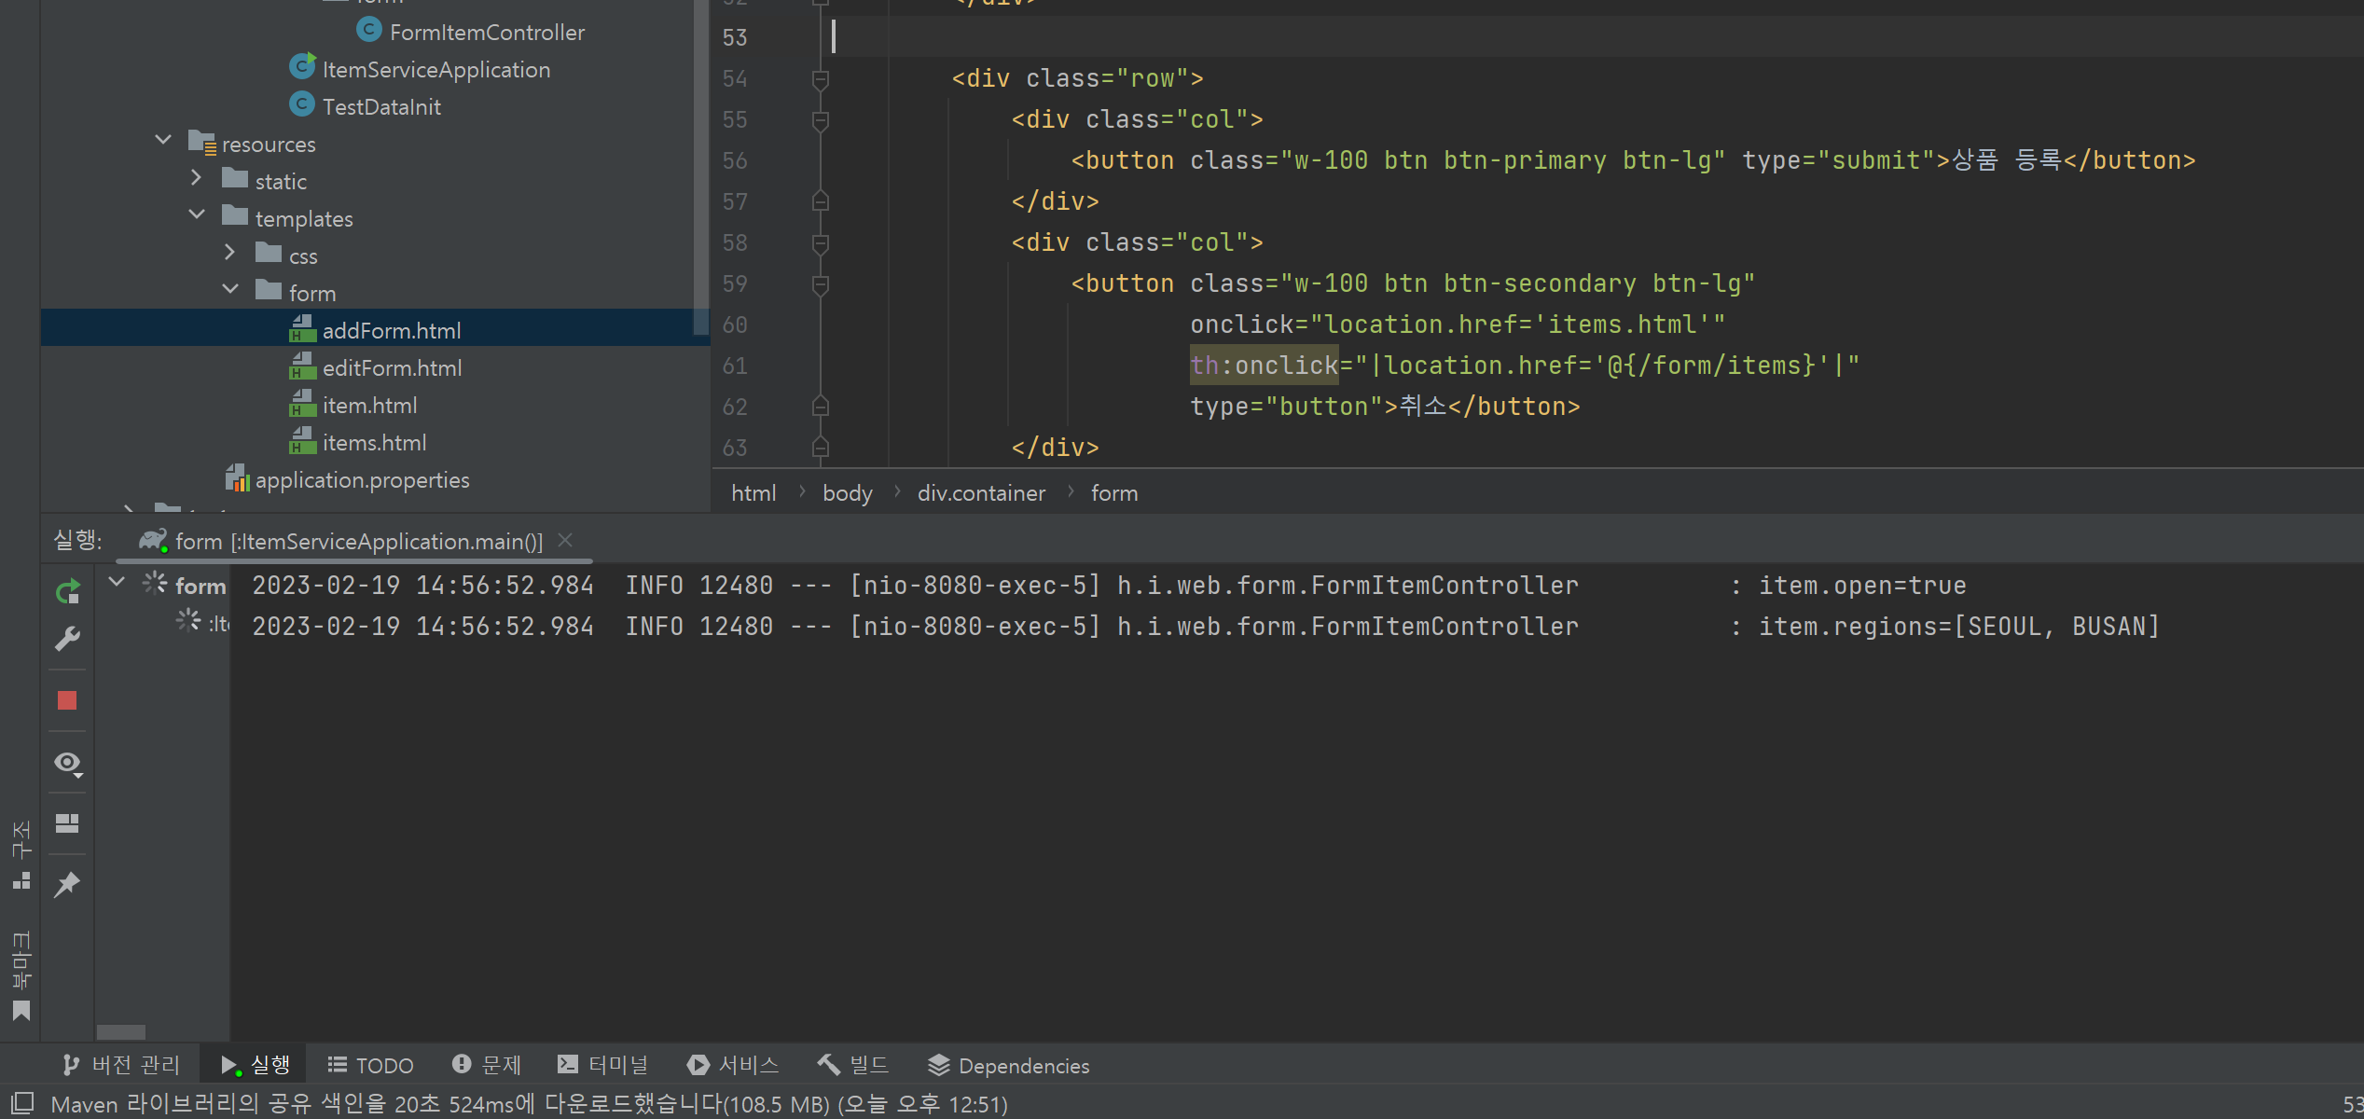Open items.html file
Image resolution: width=2364 pixels, height=1119 pixels.
(x=357, y=443)
